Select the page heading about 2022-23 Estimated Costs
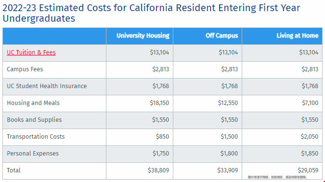The height and width of the screenshot is (182, 325). [x=151, y=13]
